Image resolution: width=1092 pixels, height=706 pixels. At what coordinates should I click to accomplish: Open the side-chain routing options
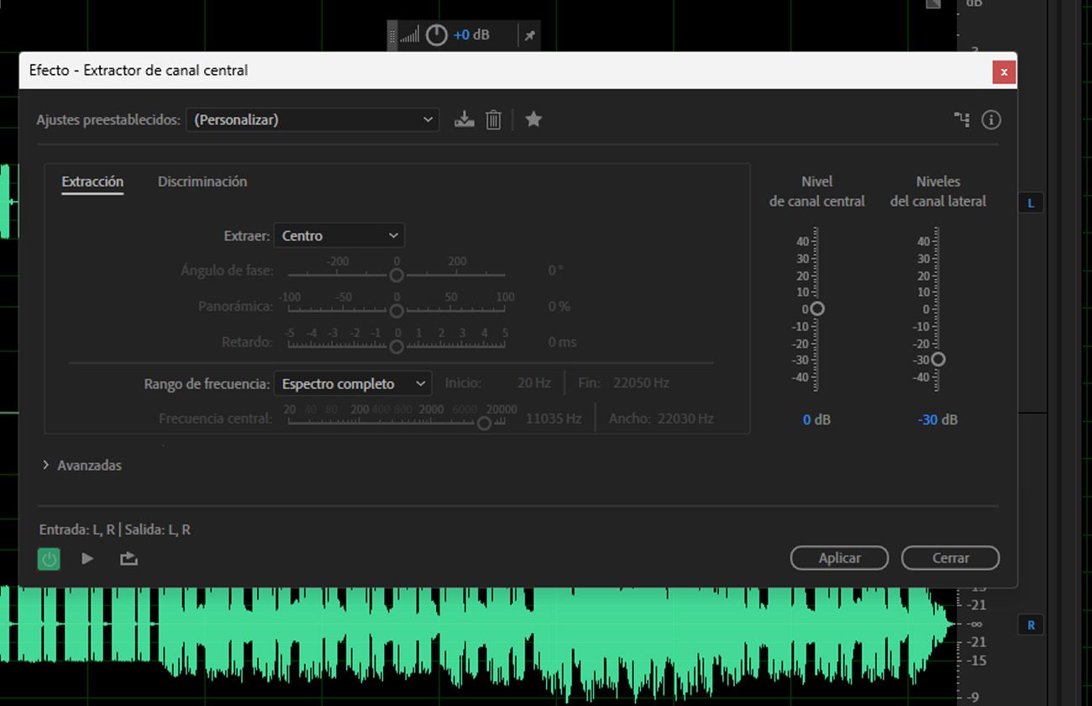coord(960,119)
